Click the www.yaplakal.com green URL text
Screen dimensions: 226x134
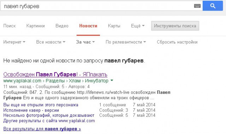22,81
